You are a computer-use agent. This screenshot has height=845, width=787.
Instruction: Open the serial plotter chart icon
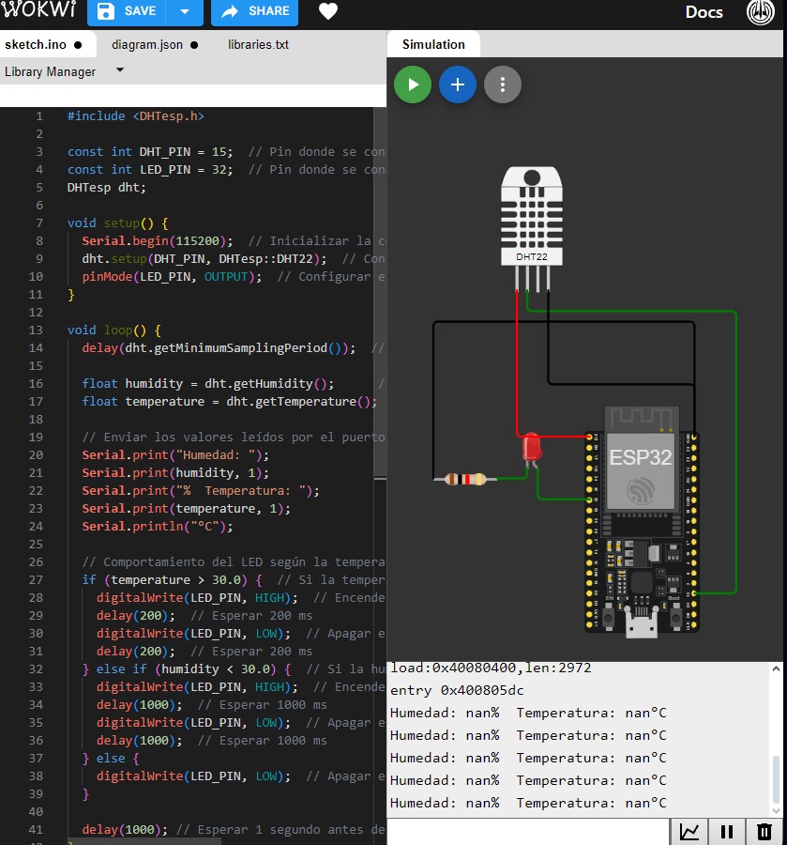click(x=689, y=832)
